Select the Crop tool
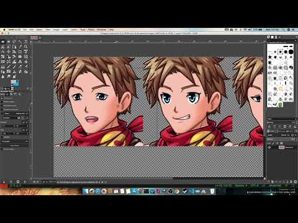 pos(20,51)
